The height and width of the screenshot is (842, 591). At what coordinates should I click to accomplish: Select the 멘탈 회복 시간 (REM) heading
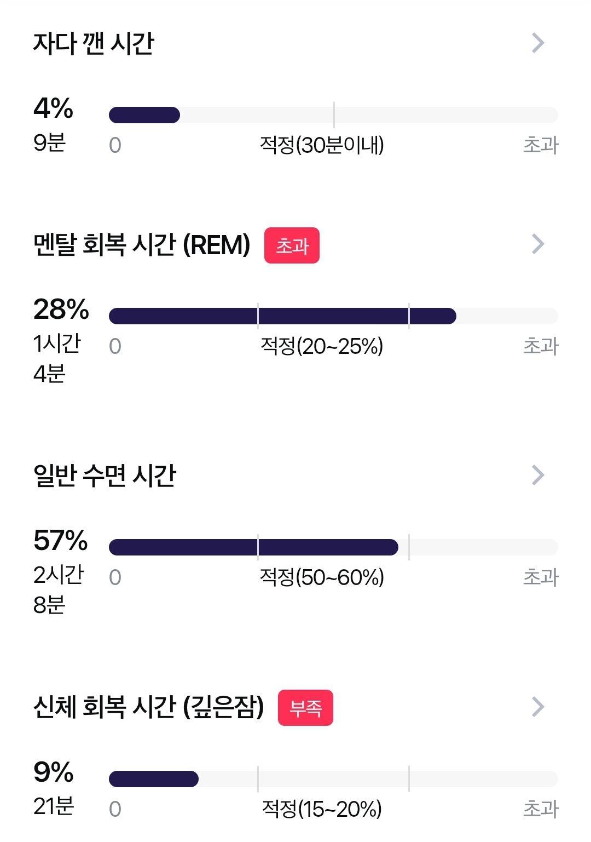tap(142, 244)
